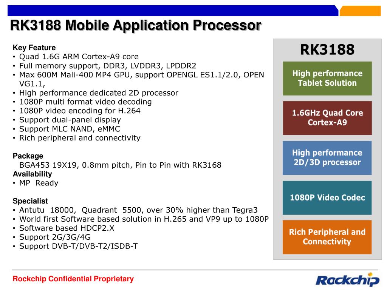Click the H.265 and VP9 software solution line
Image resolution: width=387 pixels, height=290 pixels.
tap(144, 219)
